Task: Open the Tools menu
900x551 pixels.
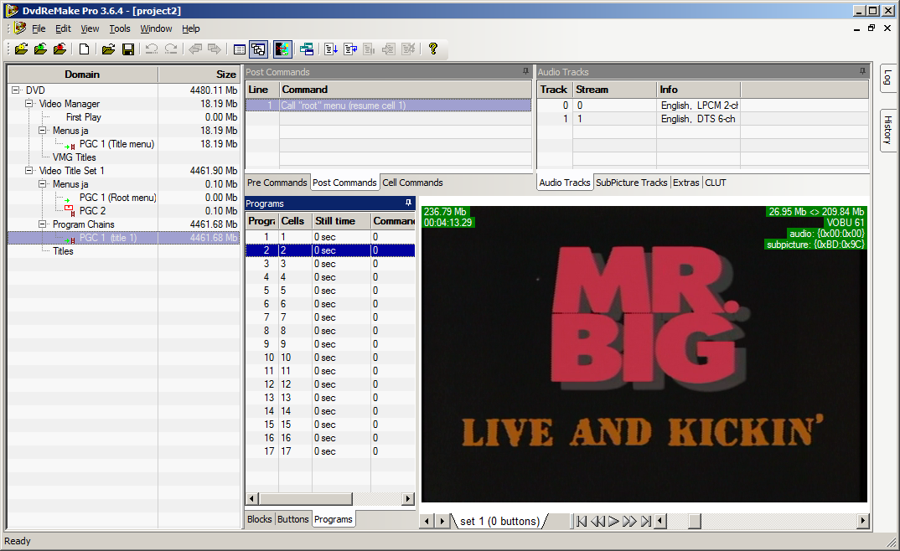Action: click(120, 28)
